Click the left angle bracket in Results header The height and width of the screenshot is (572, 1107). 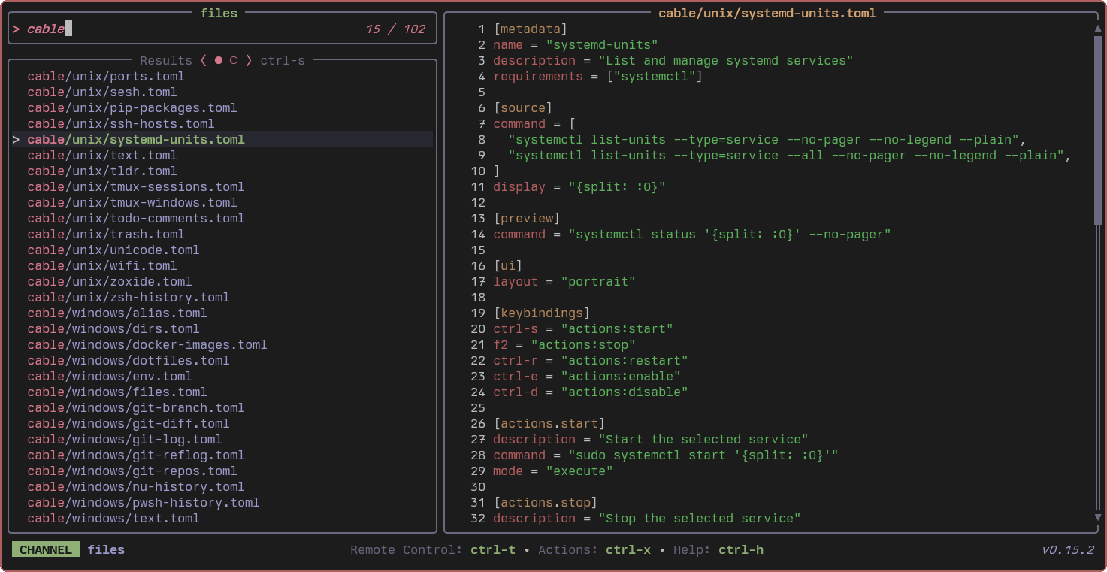(203, 60)
